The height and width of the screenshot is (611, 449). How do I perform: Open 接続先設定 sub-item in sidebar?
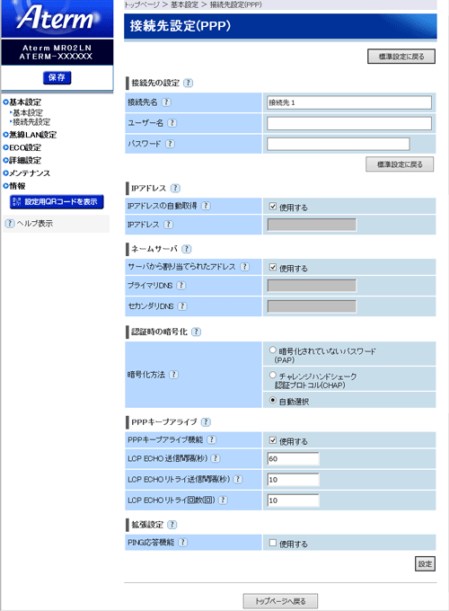point(31,122)
